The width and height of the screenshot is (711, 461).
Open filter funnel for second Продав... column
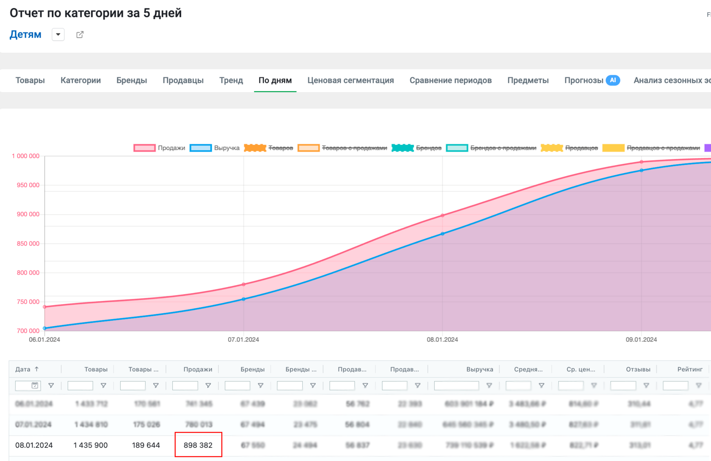pyautogui.click(x=418, y=385)
